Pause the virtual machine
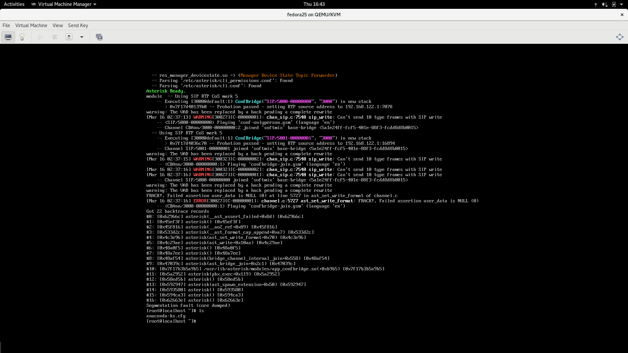This screenshot has height=353, width=628. click(55, 37)
